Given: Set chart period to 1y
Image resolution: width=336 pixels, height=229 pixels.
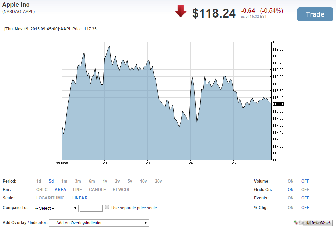Looking at the screenshot, I should [x=105, y=181].
